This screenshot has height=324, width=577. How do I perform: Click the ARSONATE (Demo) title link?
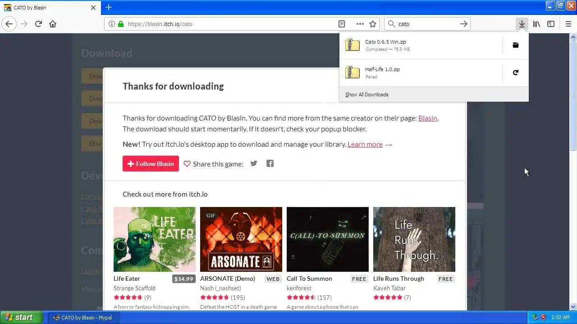228,279
